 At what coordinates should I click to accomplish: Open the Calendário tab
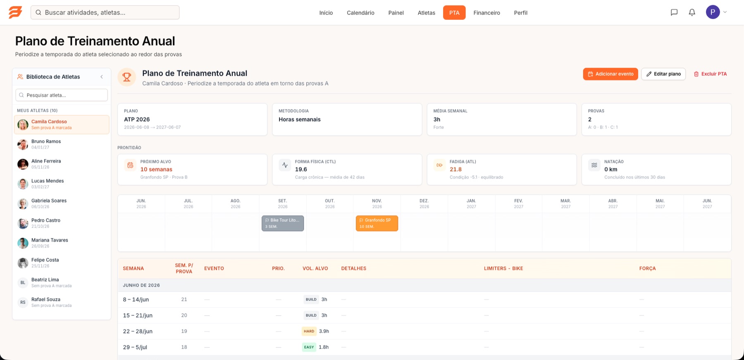(360, 13)
